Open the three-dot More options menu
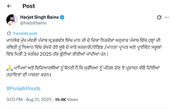This screenshot has height=109, width=174. (x=167, y=17)
